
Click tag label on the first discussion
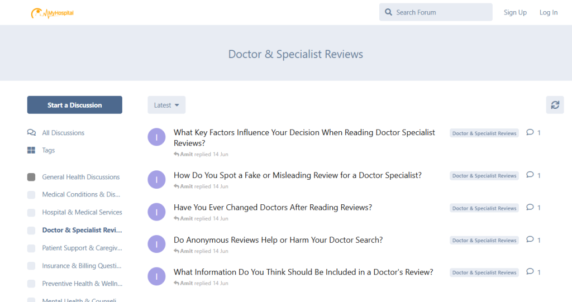[484, 133]
